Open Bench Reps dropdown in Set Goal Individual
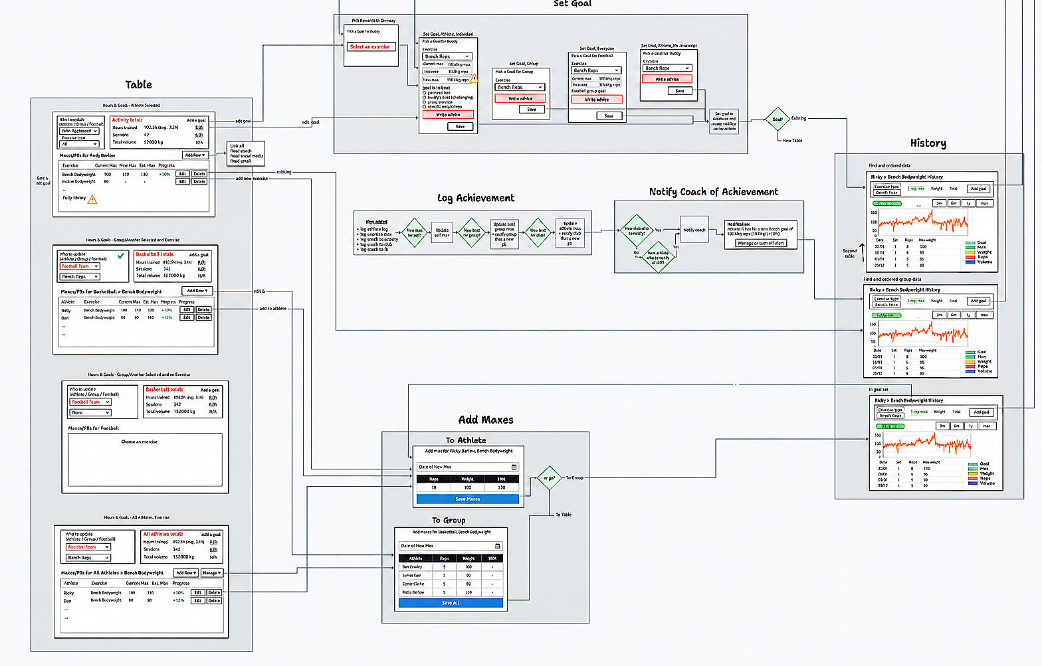 (447, 56)
